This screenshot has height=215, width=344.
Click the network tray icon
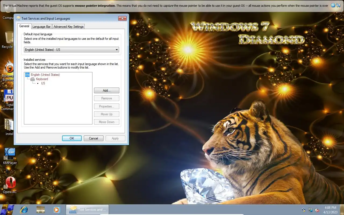point(310,210)
